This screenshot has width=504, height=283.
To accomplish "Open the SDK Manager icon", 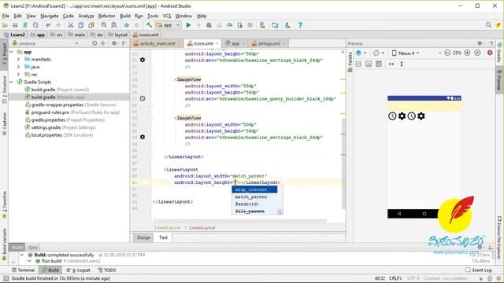I will 287,25.
